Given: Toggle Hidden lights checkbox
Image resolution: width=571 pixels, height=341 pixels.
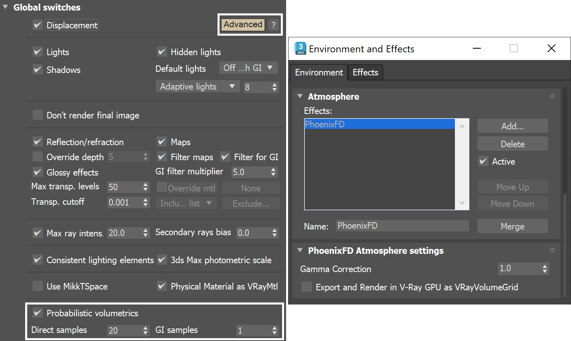Looking at the screenshot, I should click(x=162, y=52).
